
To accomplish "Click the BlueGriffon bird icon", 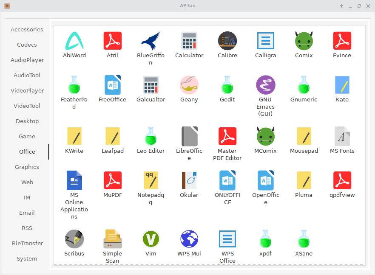I will [x=151, y=41].
